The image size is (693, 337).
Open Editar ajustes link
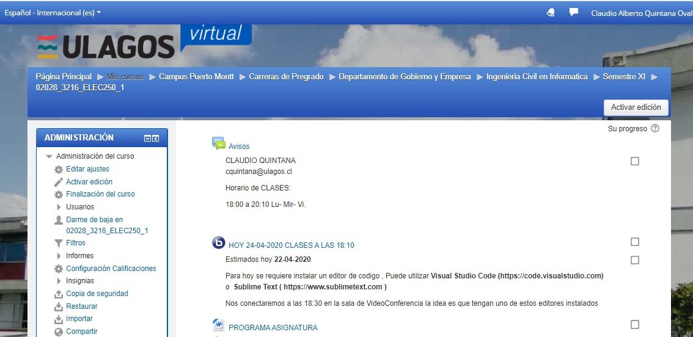87,169
